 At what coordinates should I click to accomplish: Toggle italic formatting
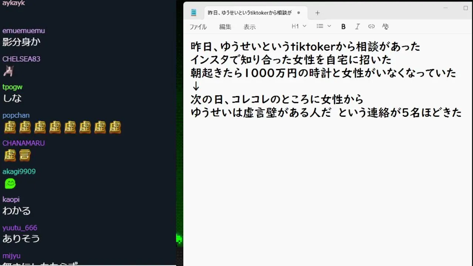point(357,26)
